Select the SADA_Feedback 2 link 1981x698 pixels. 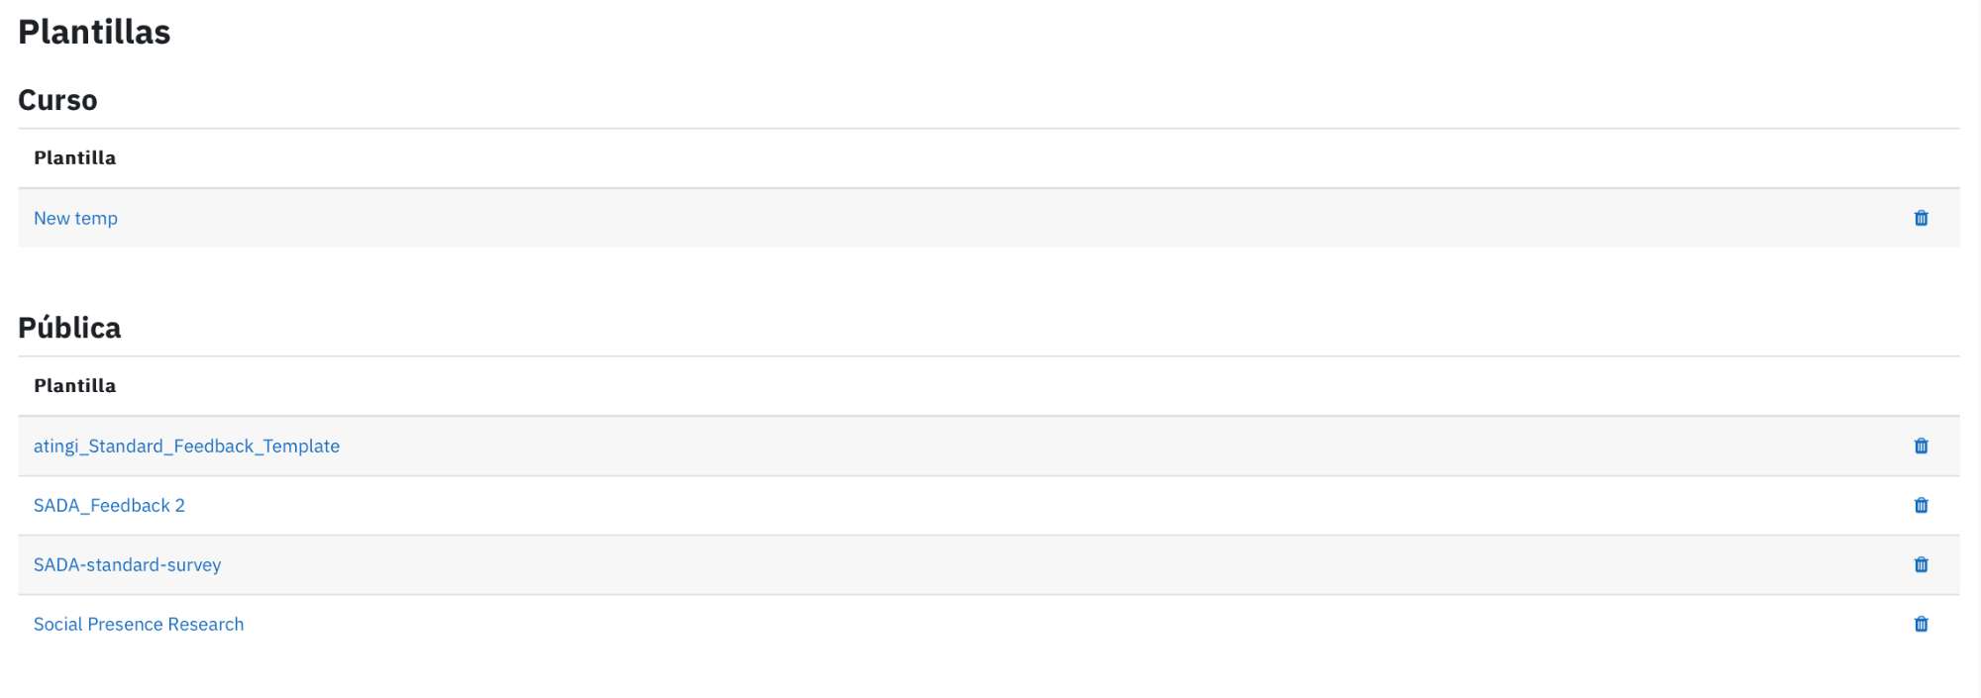(x=109, y=505)
